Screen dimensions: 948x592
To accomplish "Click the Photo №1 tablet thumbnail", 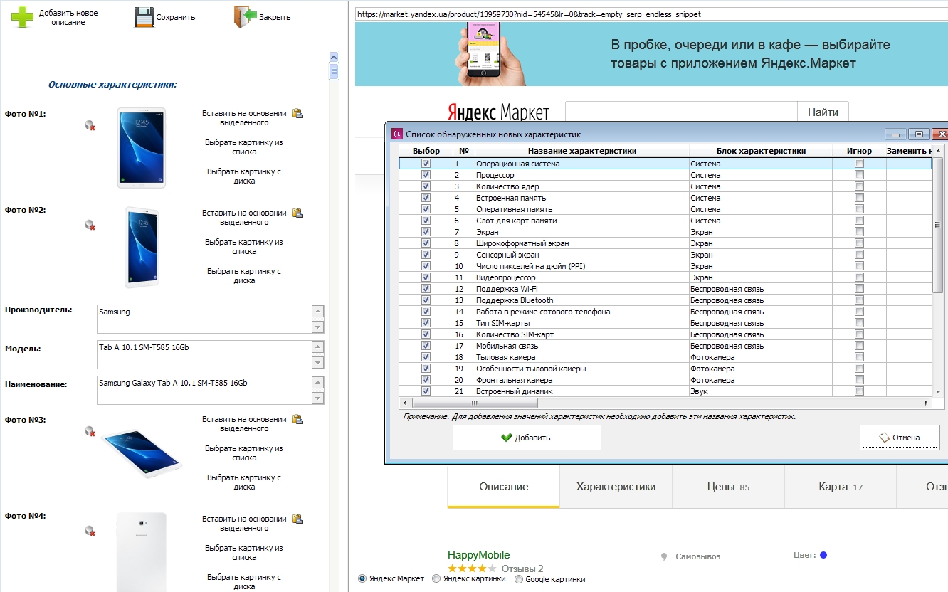I will point(142,148).
